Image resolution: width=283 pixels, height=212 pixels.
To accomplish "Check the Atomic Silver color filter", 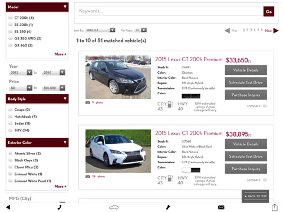I will click(x=11, y=153).
